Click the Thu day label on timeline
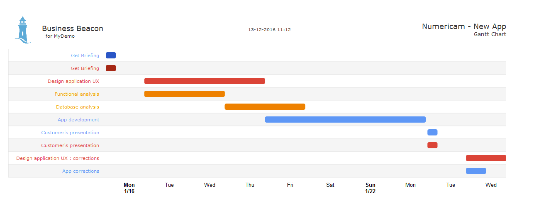The width and height of the screenshot is (534, 215). click(x=250, y=185)
